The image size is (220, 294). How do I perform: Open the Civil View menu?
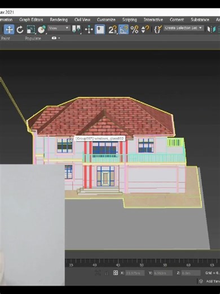tap(82, 20)
